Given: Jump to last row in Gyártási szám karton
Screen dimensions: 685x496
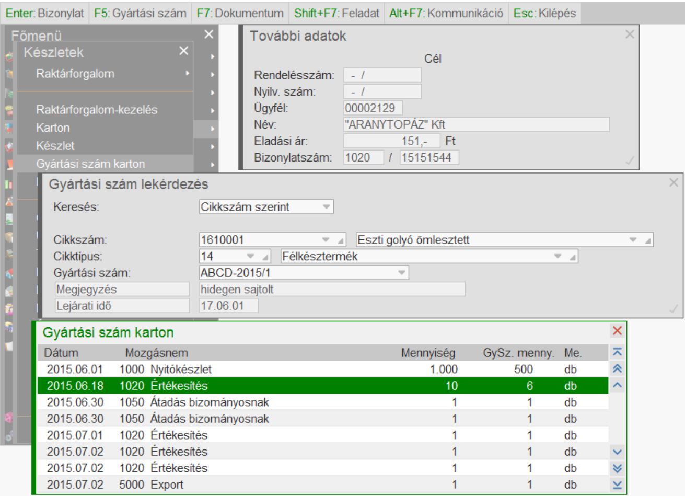Looking at the screenshot, I should [617, 485].
